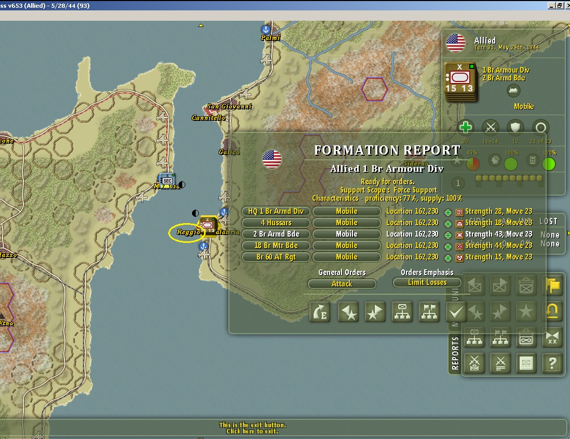Screen dimensions: 570x439
Task: Select Br 60 AT Rgt unit button
Action: 276,257
